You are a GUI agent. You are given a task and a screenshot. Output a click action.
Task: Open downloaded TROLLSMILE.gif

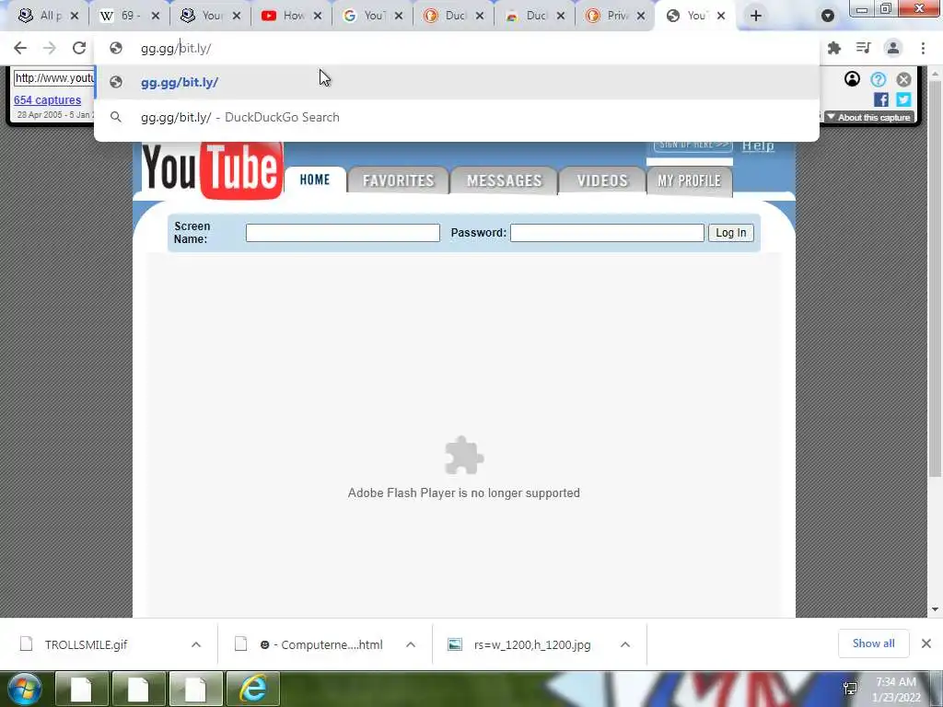tap(86, 644)
